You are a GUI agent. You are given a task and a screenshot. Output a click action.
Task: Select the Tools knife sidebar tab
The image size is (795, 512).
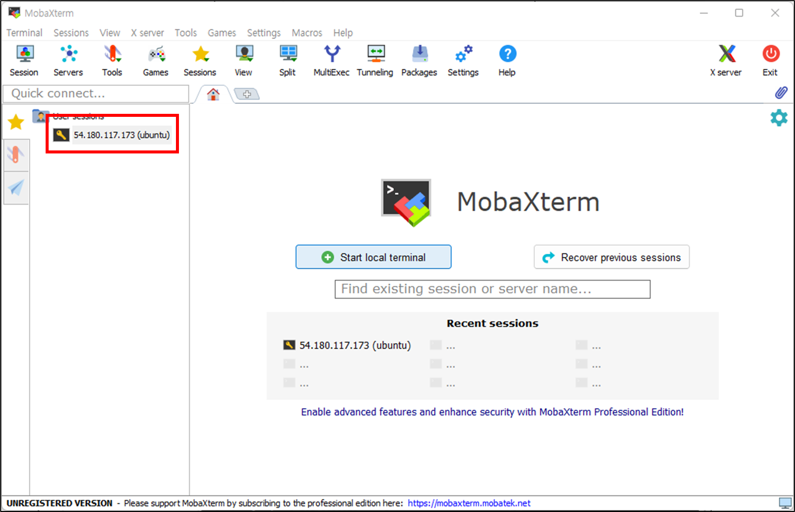(x=16, y=155)
